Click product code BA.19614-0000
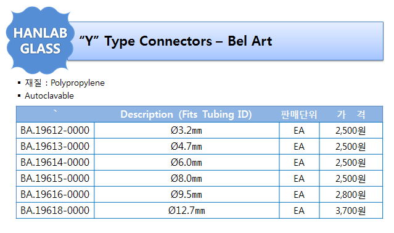Screen dimensions: 394x233 coord(55,163)
